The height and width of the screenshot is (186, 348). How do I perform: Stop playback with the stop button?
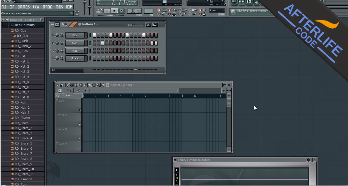coord(114,11)
